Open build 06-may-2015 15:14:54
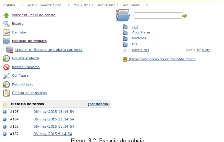This screenshot has width=224, height=142. [54, 112]
